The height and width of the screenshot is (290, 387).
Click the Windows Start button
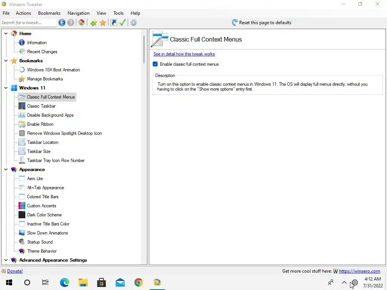point(9,282)
